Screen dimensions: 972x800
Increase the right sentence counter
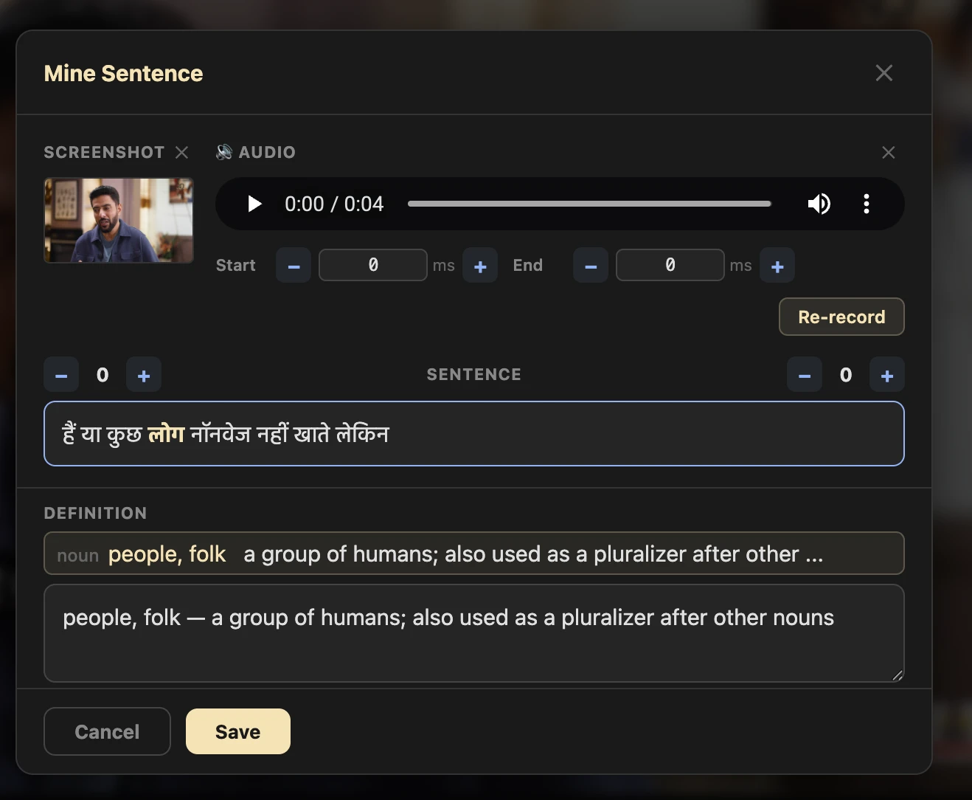(x=887, y=374)
